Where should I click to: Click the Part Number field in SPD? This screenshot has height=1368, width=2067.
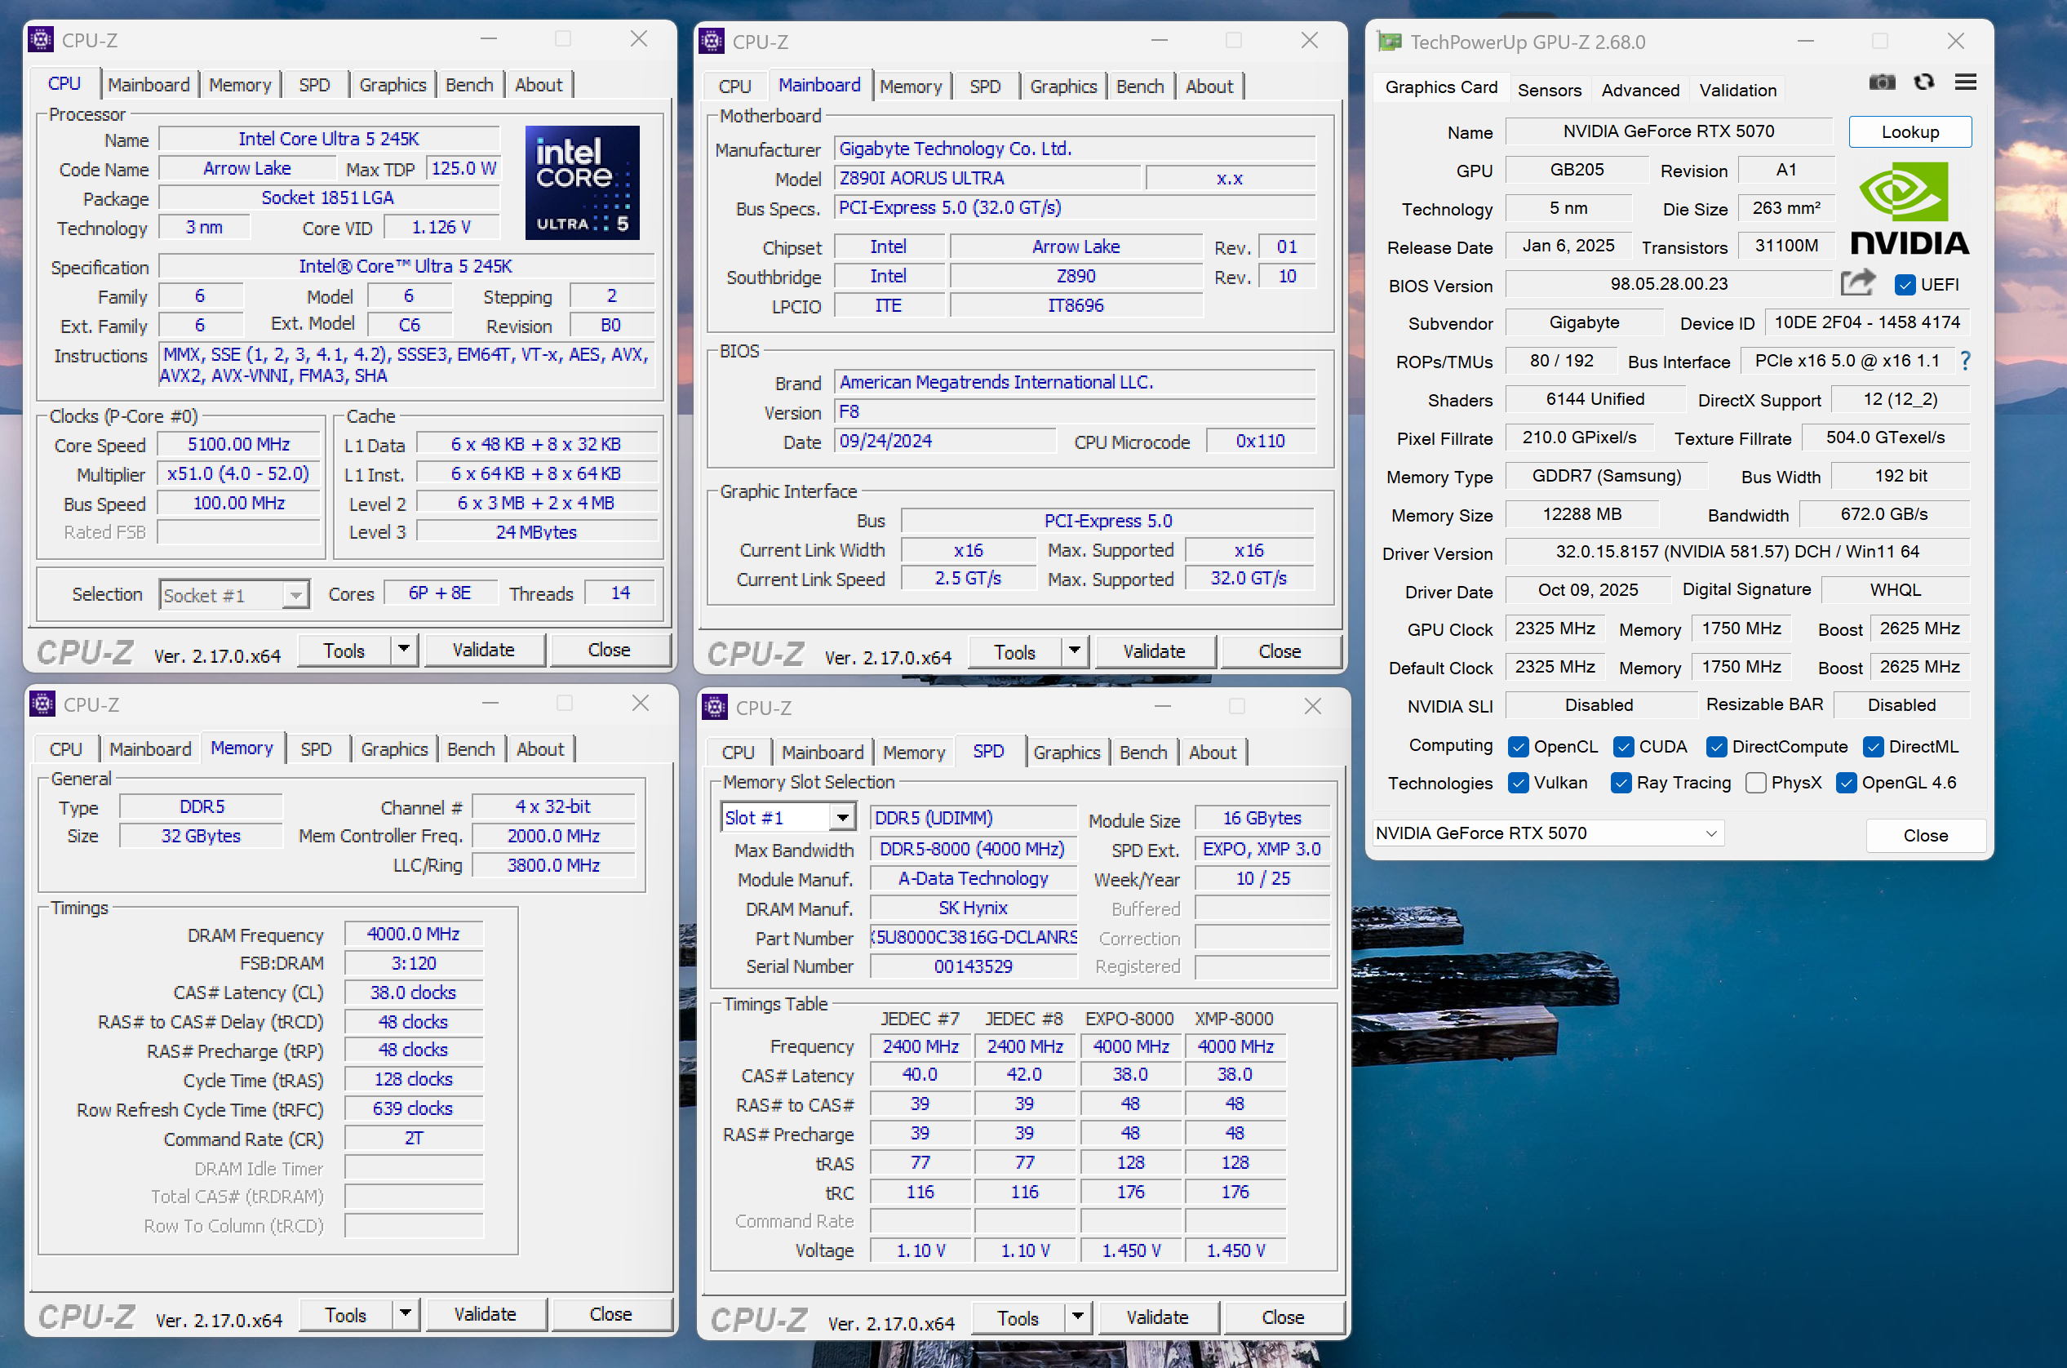[x=974, y=937]
